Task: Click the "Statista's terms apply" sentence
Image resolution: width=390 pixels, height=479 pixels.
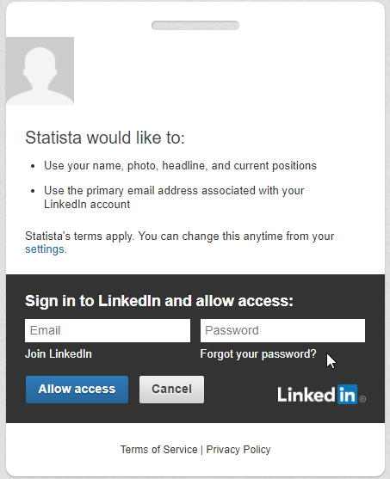Action: click(79, 236)
